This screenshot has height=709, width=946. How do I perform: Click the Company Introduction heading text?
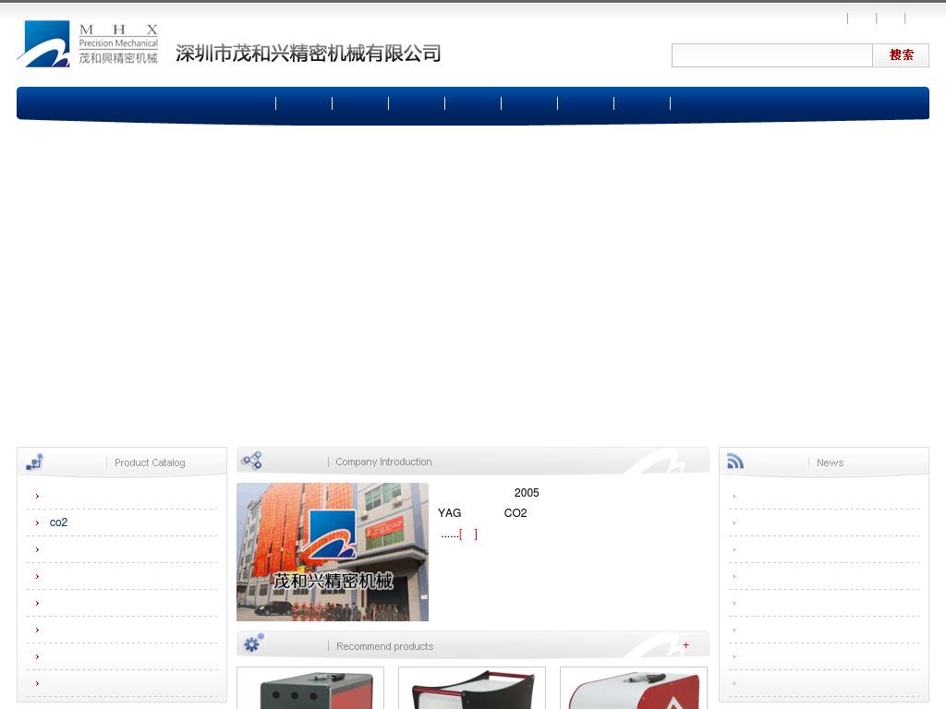tap(383, 462)
